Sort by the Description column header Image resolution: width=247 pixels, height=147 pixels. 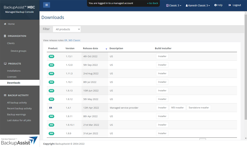(x=116, y=48)
